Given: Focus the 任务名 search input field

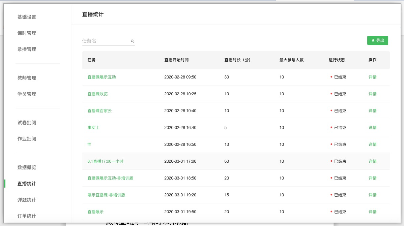Looking at the screenshot, I should (105, 41).
